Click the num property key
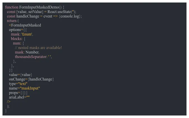Viewport: 189px width, 118px height. click(17, 43)
